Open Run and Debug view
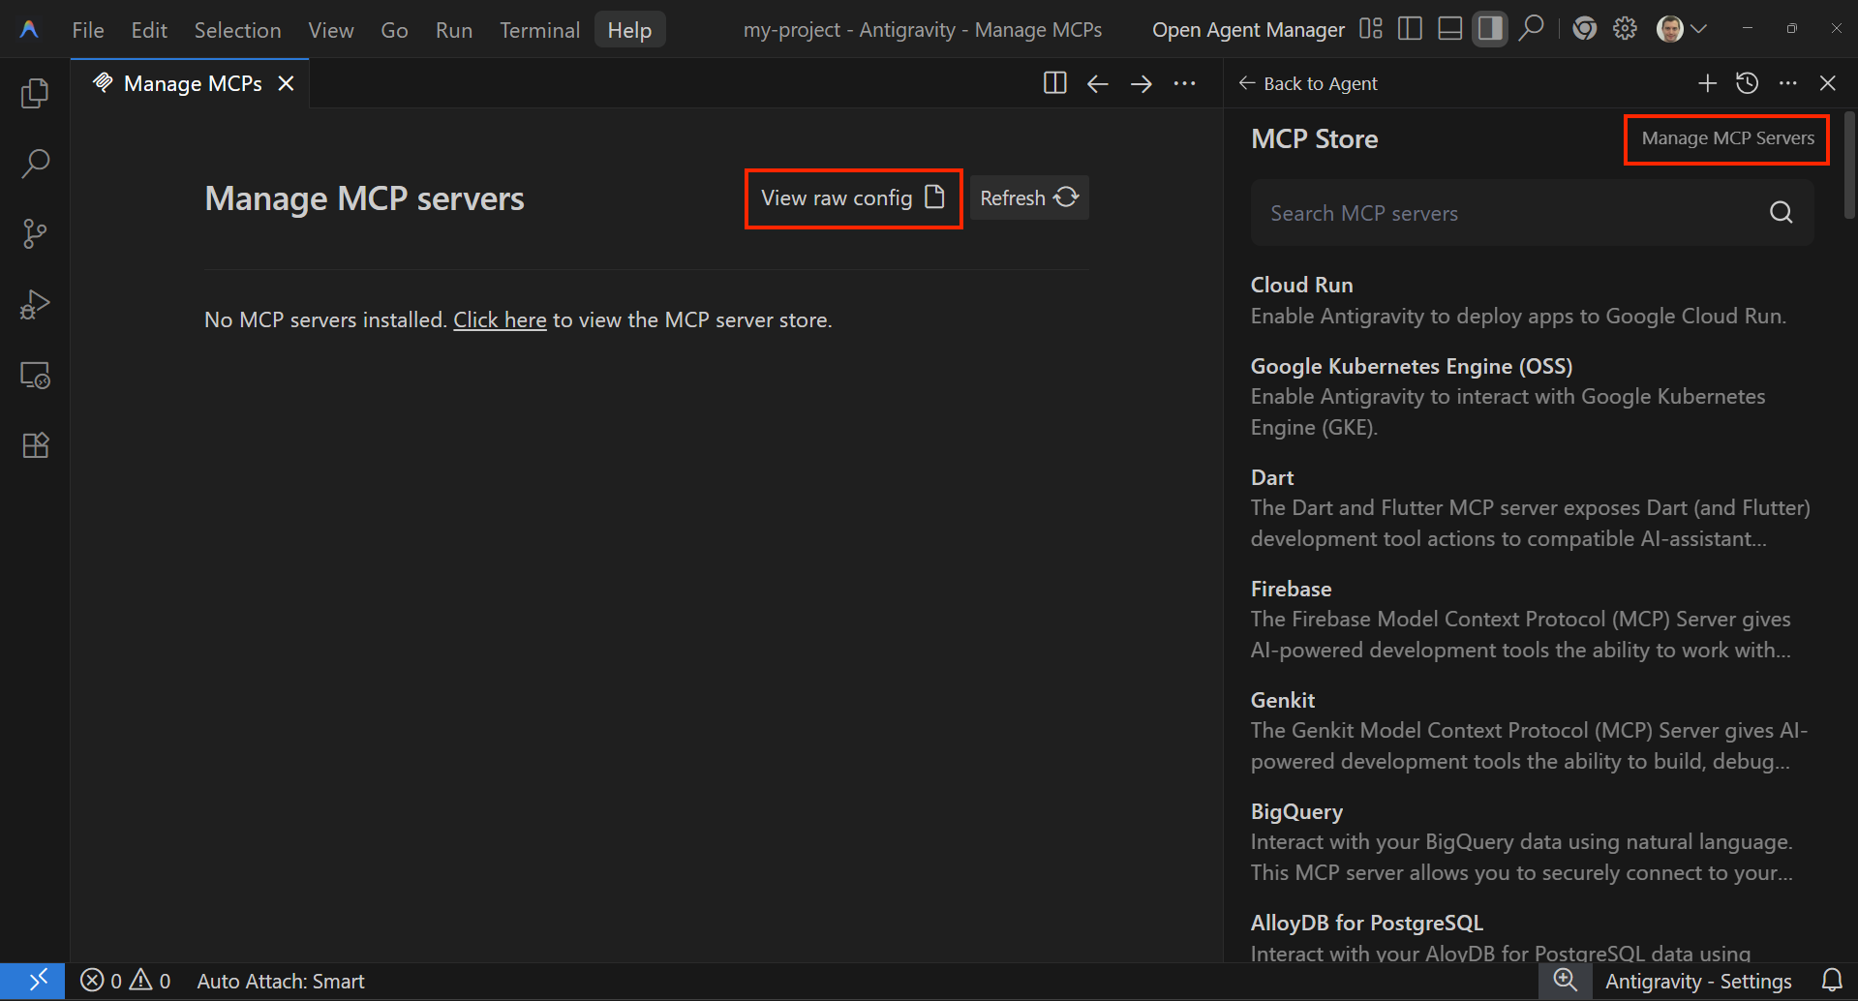Screen dimensions: 1858x1001 point(35,304)
